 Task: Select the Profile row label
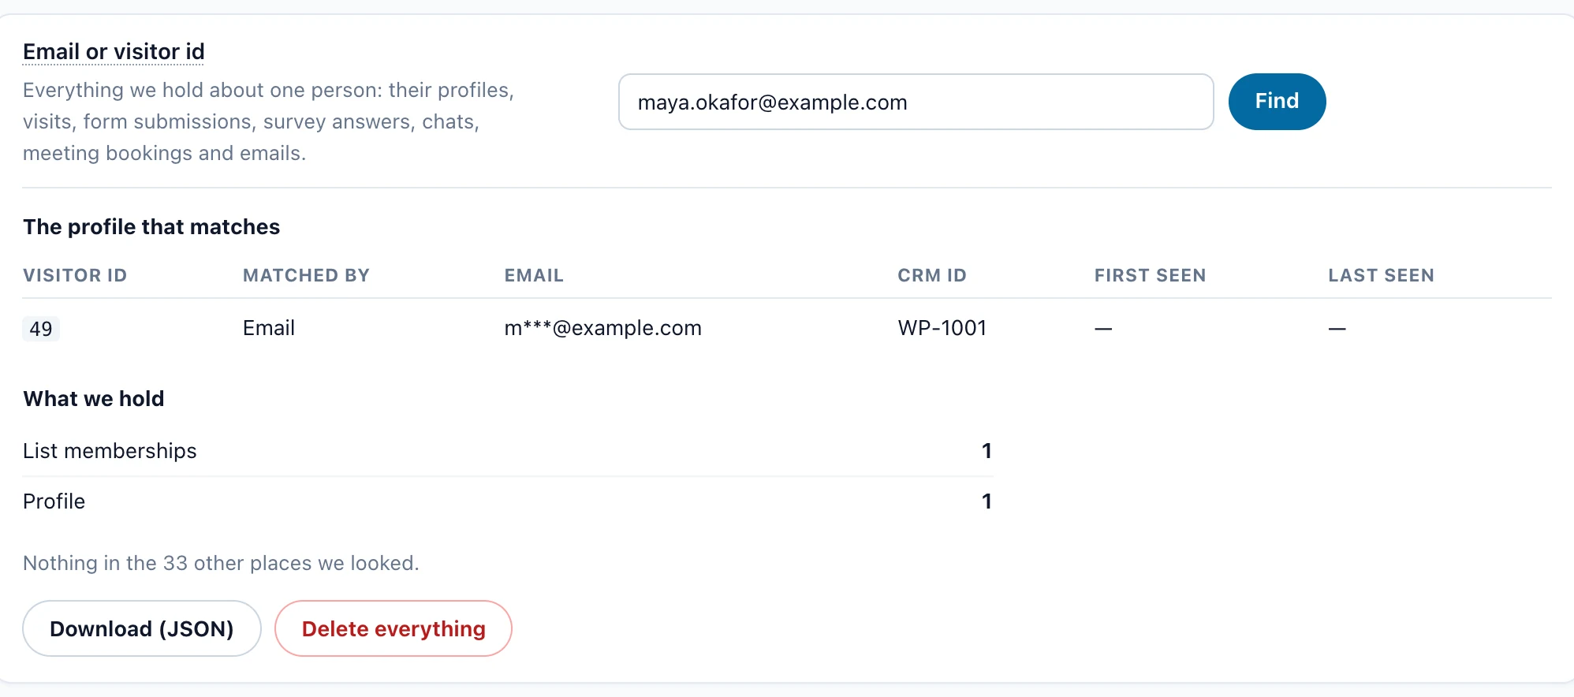point(54,501)
